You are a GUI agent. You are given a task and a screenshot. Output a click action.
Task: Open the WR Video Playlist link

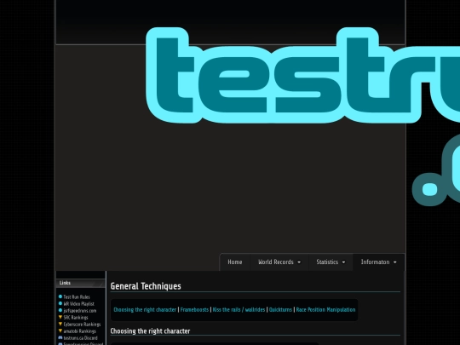click(x=78, y=303)
